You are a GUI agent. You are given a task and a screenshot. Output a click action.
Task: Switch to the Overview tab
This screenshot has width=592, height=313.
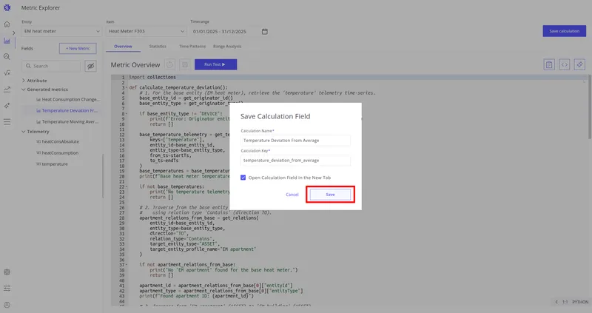[x=123, y=47]
